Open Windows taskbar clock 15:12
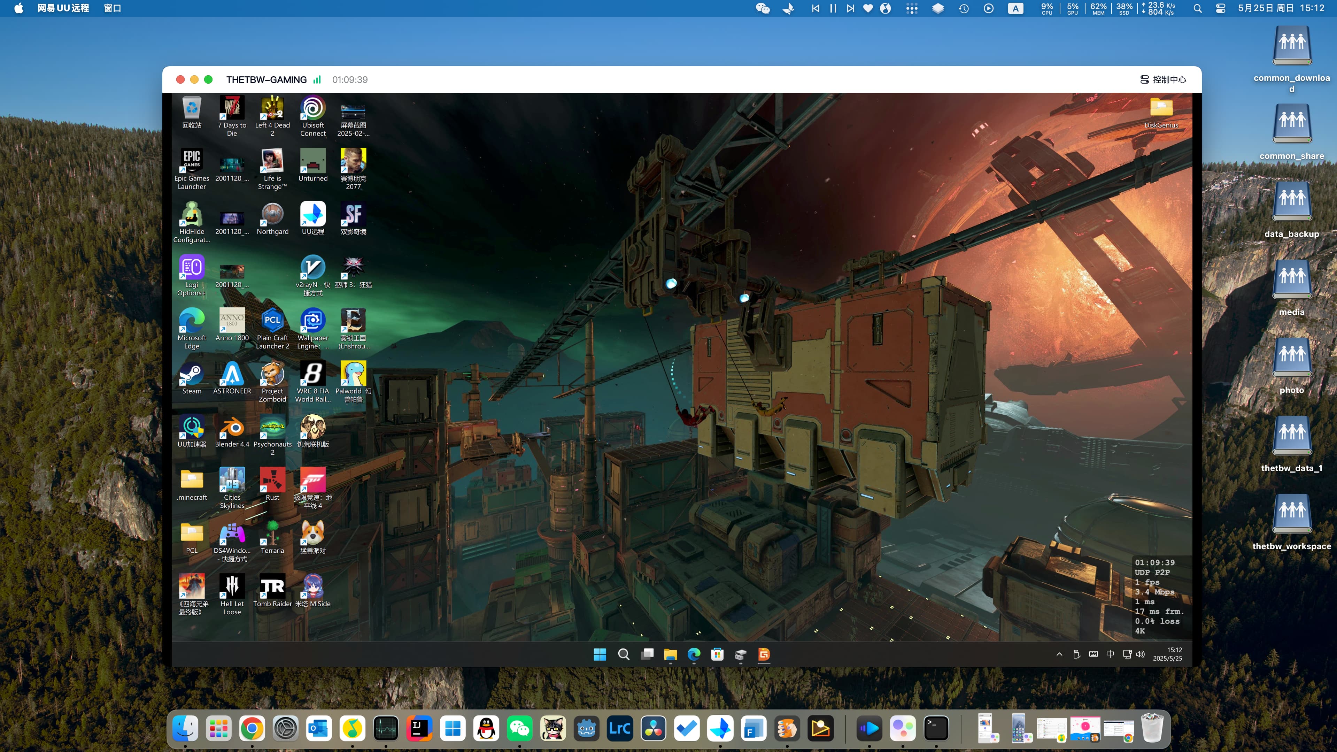The height and width of the screenshot is (752, 1337). (x=1167, y=654)
